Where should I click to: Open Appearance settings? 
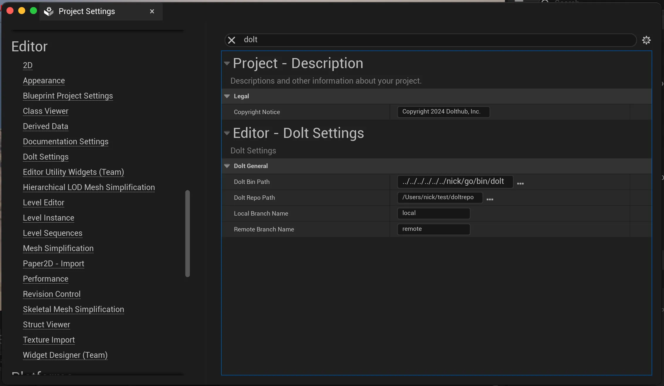[44, 81]
